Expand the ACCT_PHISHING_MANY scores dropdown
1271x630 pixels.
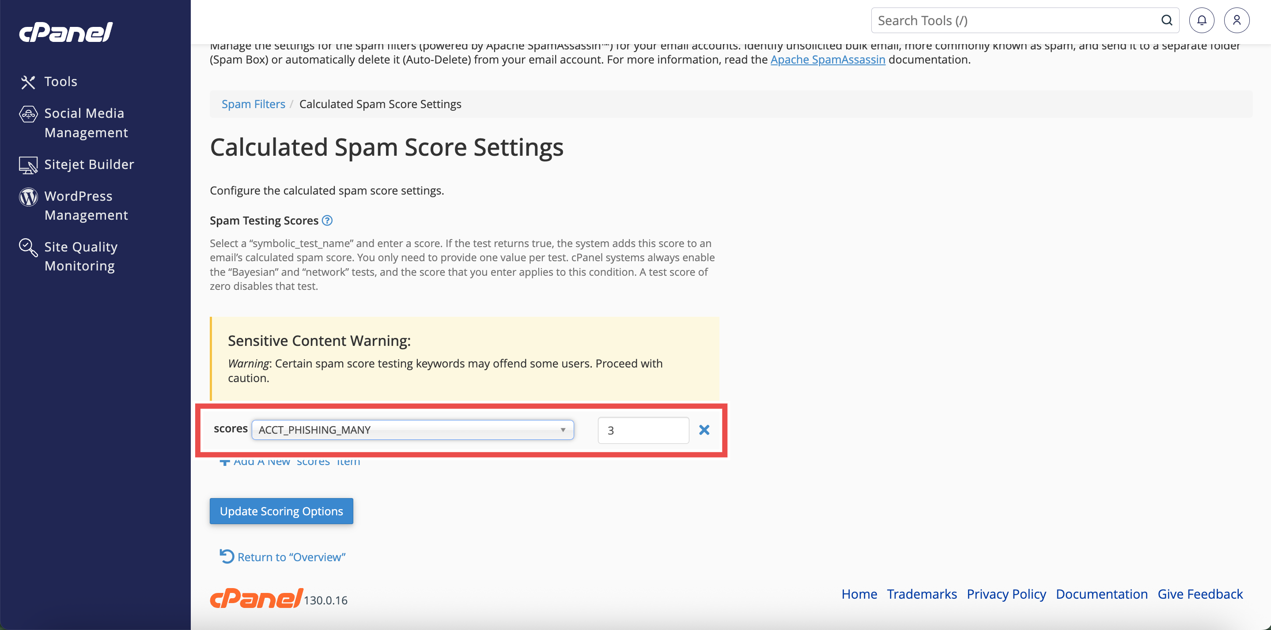pyautogui.click(x=412, y=430)
